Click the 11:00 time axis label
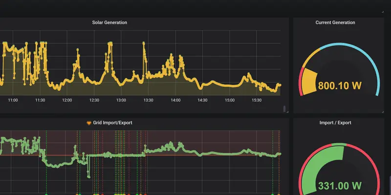391x195 pixels. [x=13, y=100]
